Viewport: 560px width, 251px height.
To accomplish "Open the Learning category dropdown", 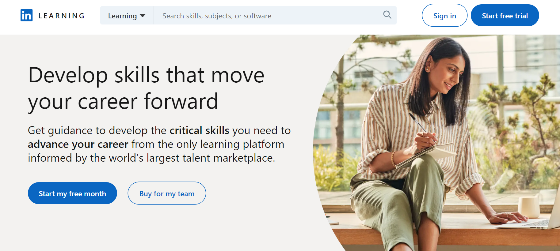I will coord(127,16).
